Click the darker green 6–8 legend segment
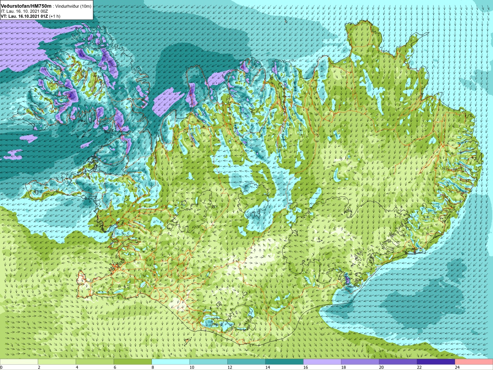This screenshot has width=493, height=370. pyautogui.click(x=133, y=362)
